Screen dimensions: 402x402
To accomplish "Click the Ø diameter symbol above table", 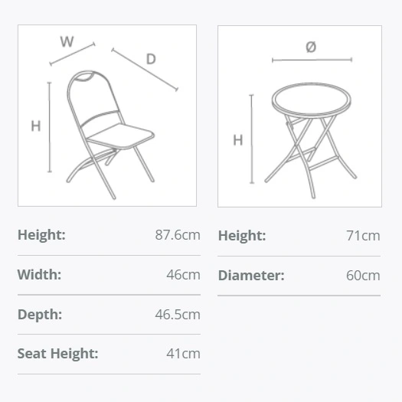I will 311,47.
